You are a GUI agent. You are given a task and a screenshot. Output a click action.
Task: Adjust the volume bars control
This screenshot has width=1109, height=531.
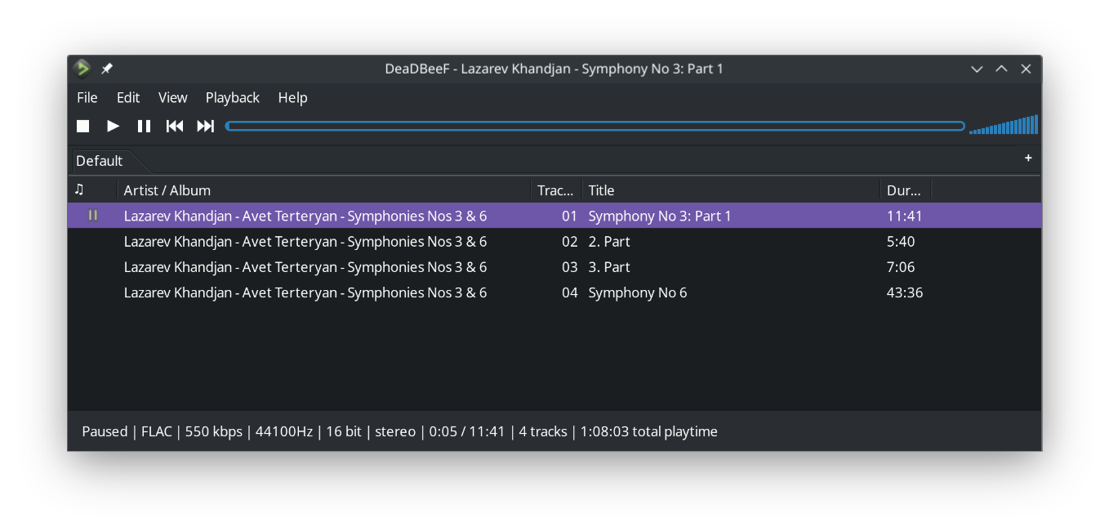[x=1004, y=126]
